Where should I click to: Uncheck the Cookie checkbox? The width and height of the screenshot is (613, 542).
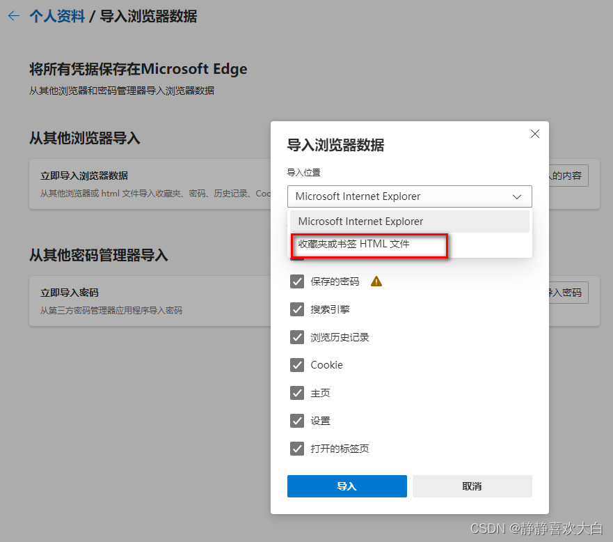coord(297,365)
